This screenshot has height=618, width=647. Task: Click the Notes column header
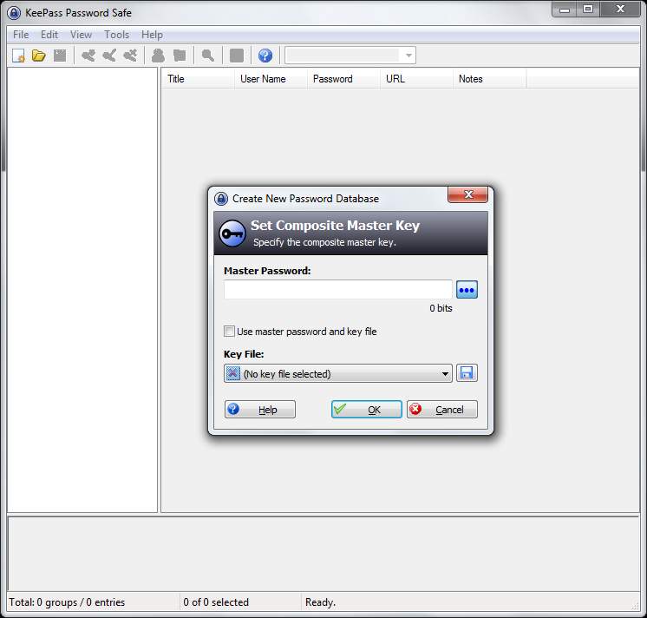pyautogui.click(x=489, y=79)
